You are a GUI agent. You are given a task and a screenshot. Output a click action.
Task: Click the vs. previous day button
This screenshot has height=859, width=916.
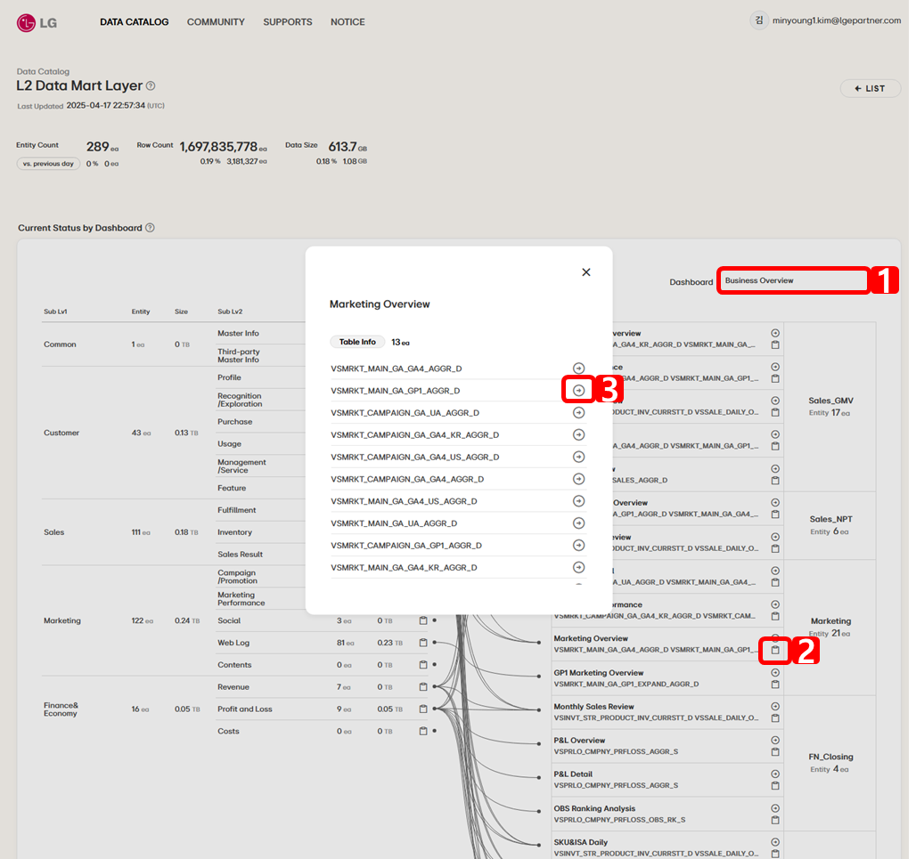pyautogui.click(x=48, y=164)
